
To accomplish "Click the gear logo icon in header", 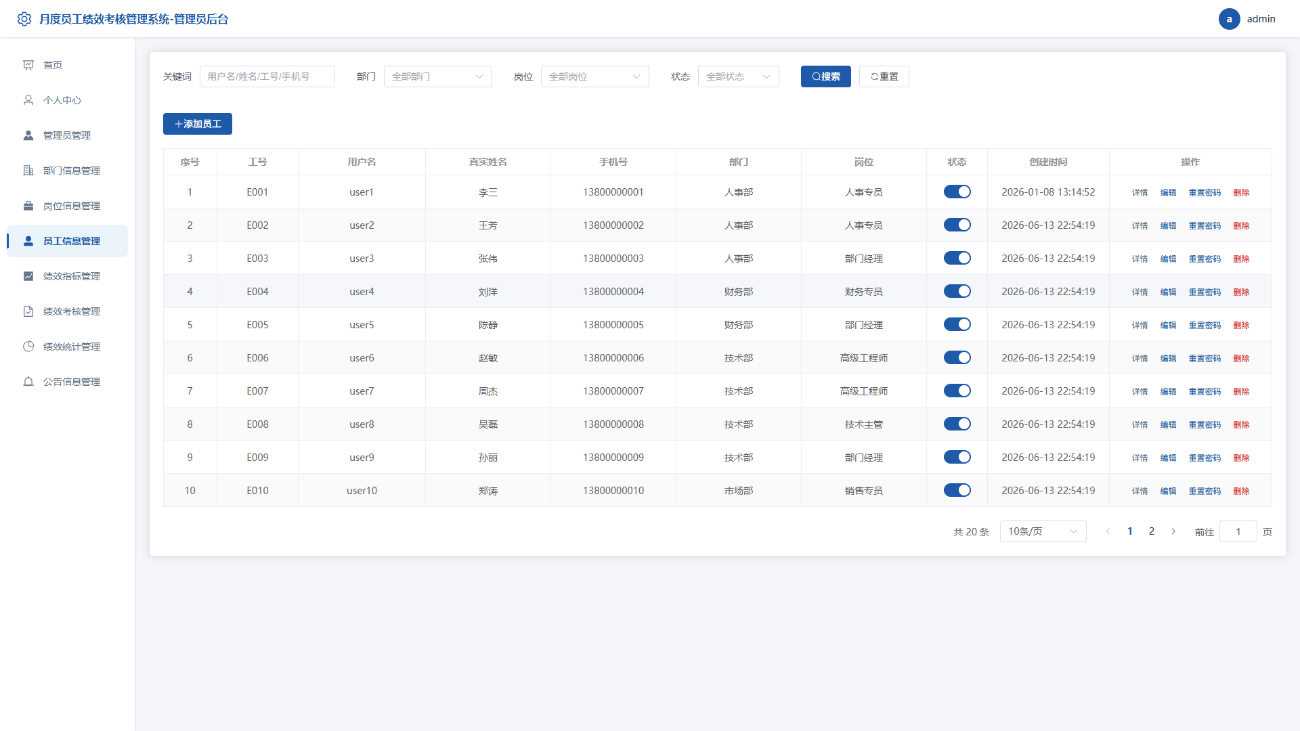I will pos(24,19).
